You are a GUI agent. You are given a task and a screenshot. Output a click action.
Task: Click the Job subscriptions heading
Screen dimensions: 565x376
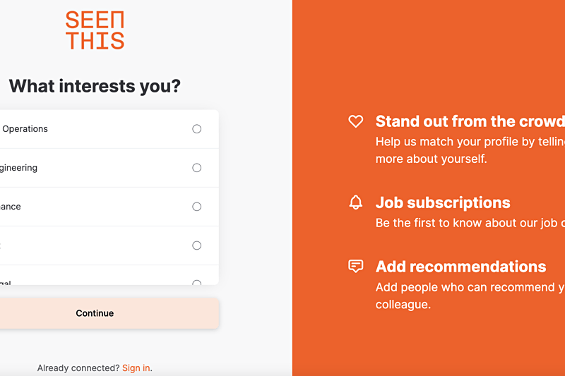[x=443, y=202]
